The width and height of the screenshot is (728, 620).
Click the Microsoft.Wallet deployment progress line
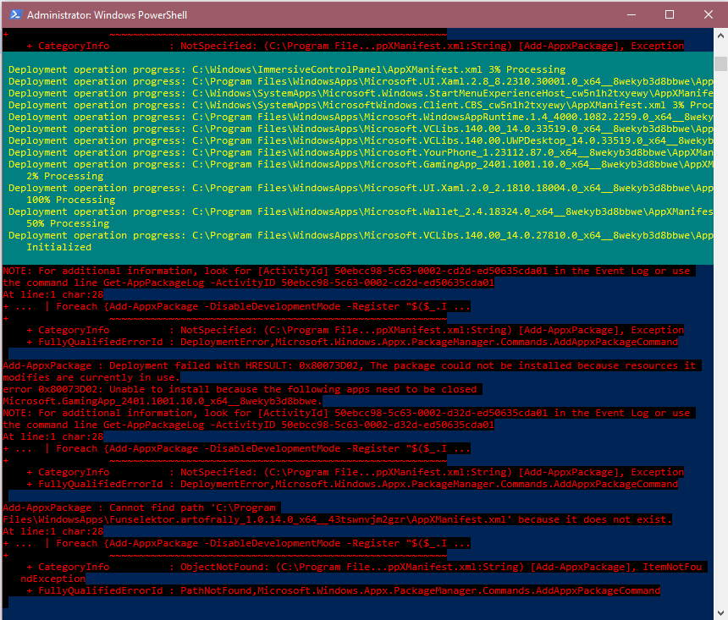coord(356,211)
